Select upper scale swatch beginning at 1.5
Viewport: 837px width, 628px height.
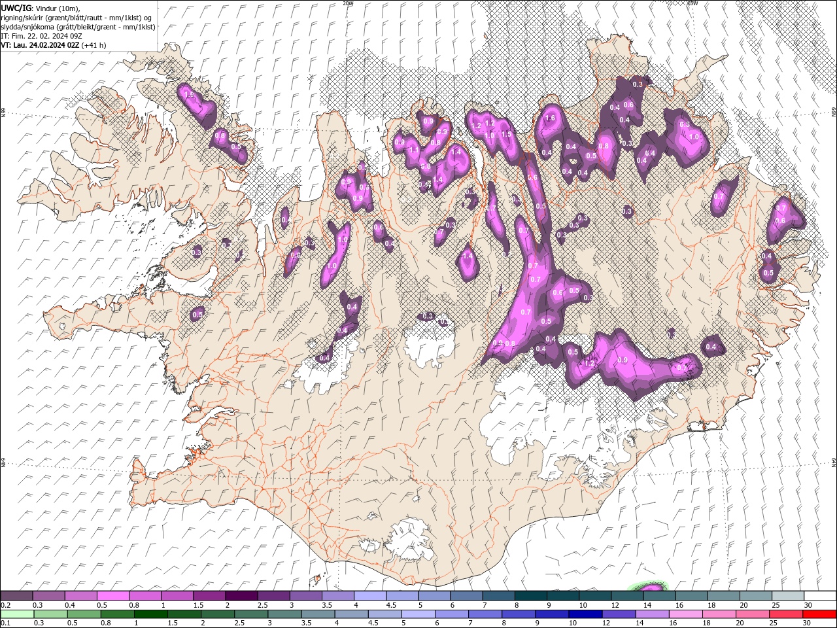click(x=209, y=596)
